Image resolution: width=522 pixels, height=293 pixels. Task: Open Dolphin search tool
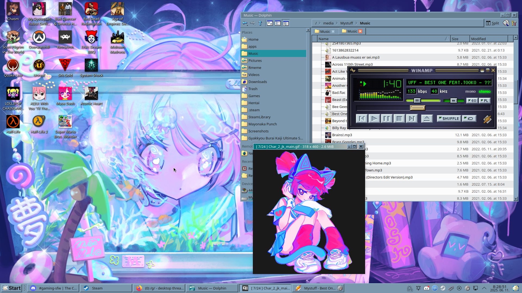pos(506,23)
